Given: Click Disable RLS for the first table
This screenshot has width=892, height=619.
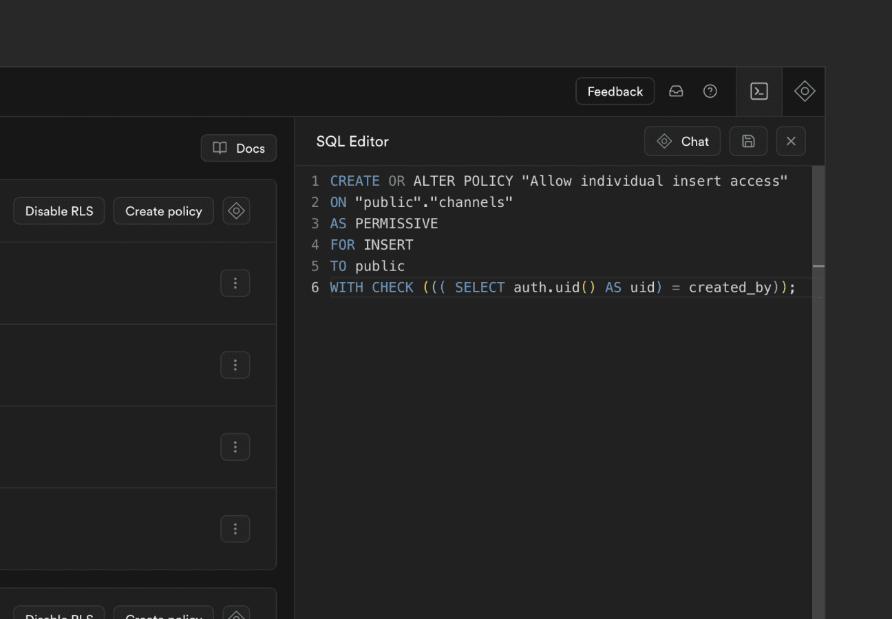Looking at the screenshot, I should (59, 211).
